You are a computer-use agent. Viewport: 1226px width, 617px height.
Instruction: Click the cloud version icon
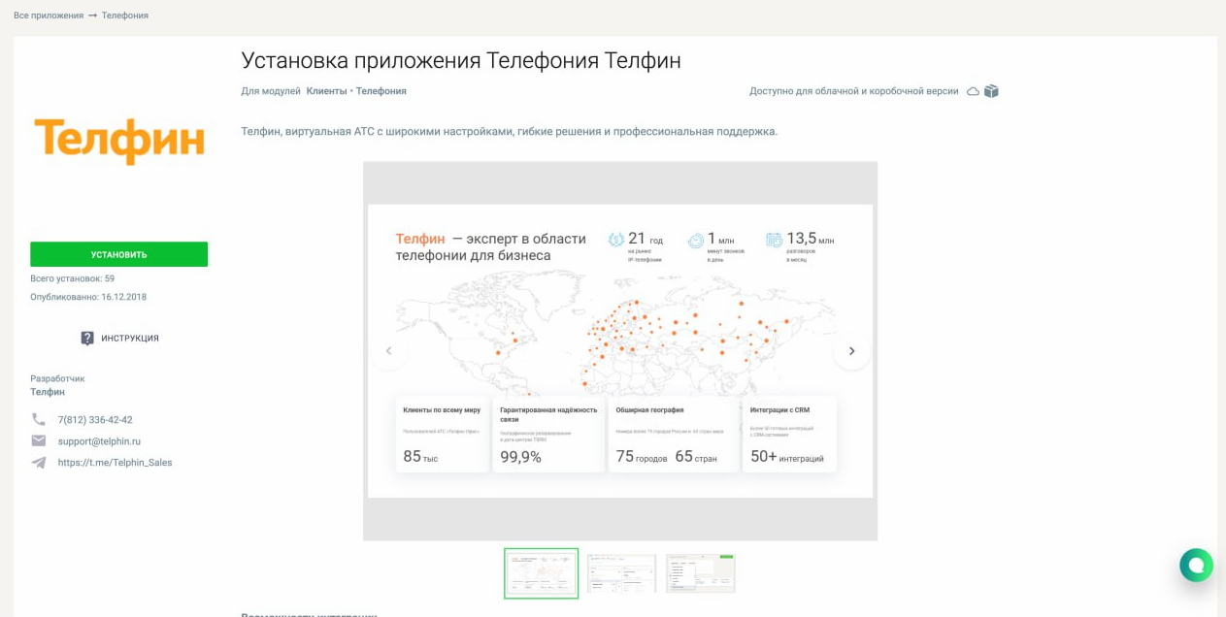[x=972, y=89]
